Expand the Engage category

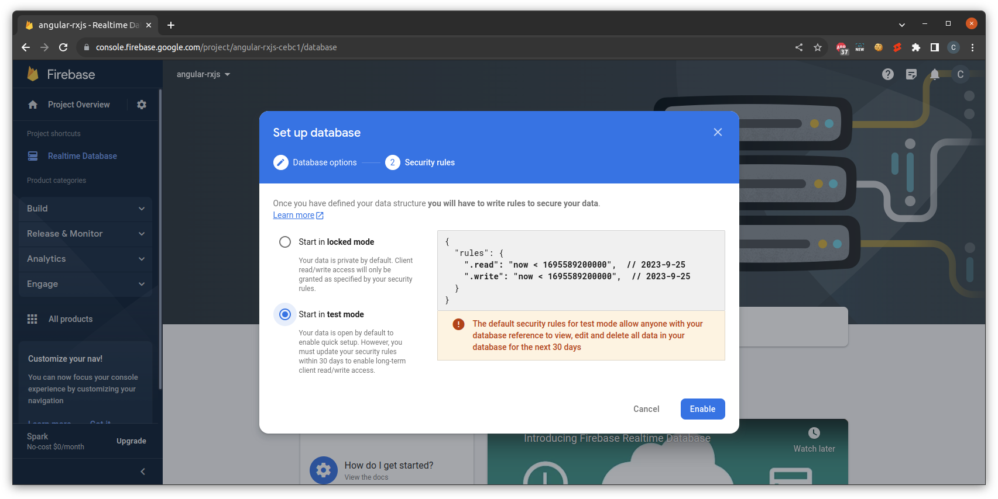coord(85,284)
